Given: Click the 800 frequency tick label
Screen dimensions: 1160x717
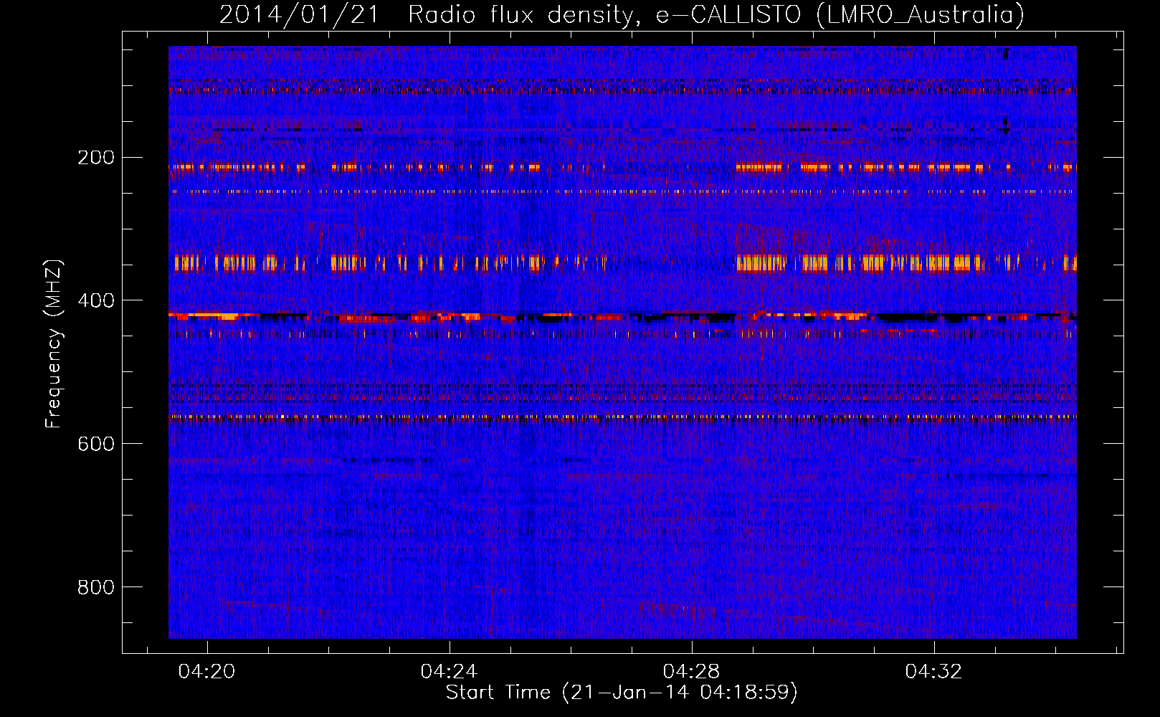Looking at the screenshot, I should coord(95,587).
